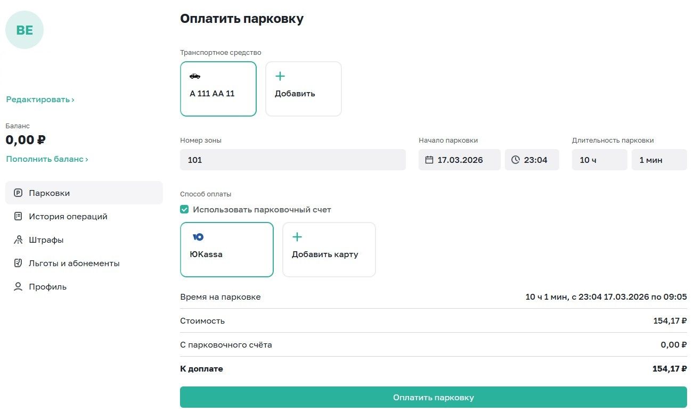Screen dimensions: 694x412
Task: Click the plus icon above Добавить
Action: (x=280, y=76)
